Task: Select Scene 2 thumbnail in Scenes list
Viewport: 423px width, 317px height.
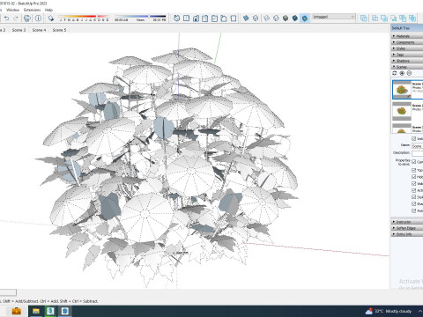Action: point(402,111)
